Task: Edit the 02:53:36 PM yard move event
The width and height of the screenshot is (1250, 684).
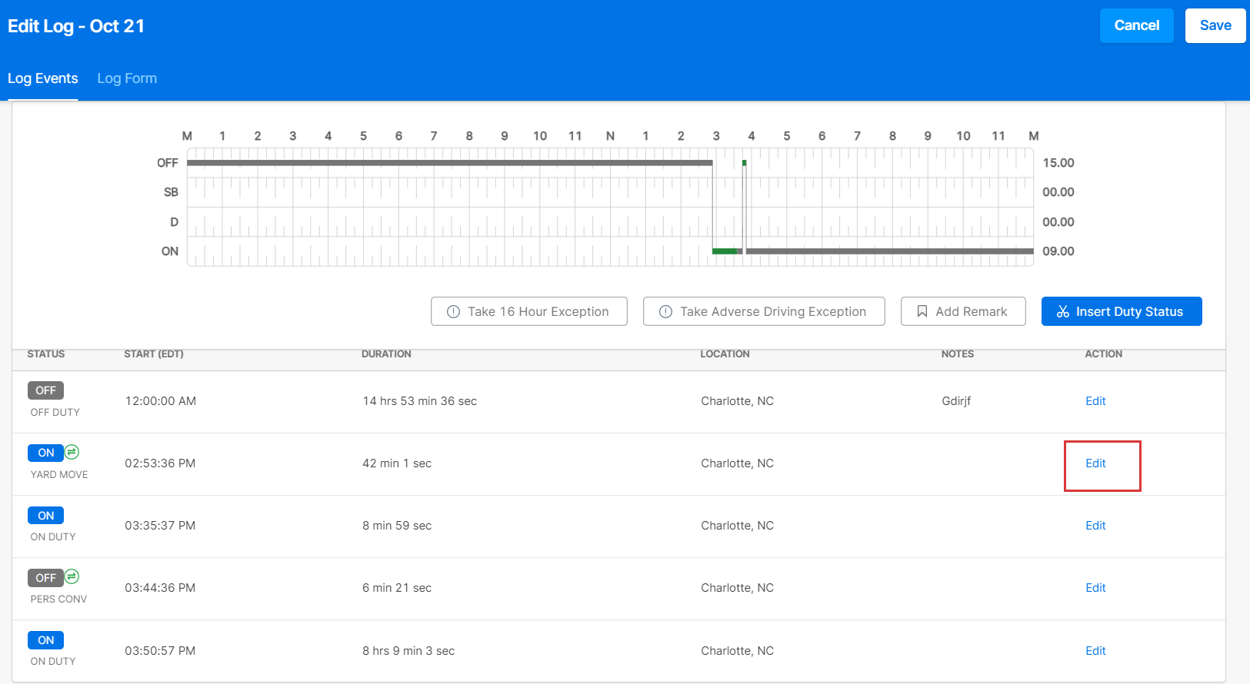Action: pyautogui.click(x=1095, y=463)
